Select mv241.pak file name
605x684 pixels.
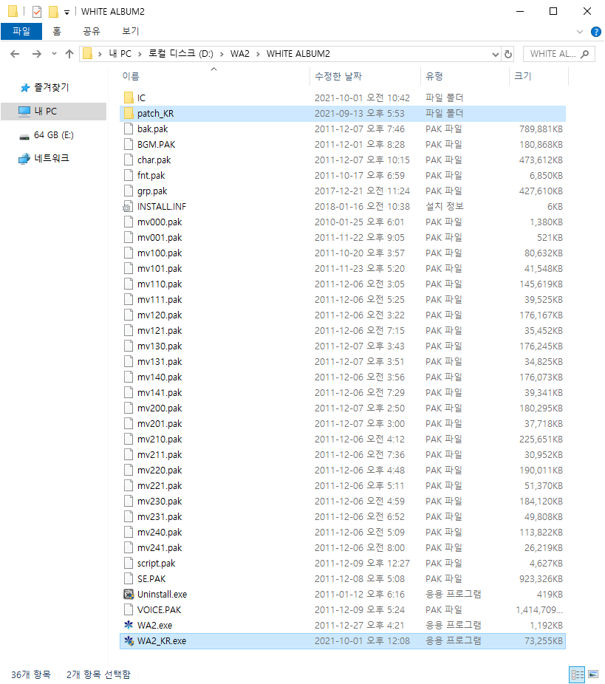coord(160,548)
